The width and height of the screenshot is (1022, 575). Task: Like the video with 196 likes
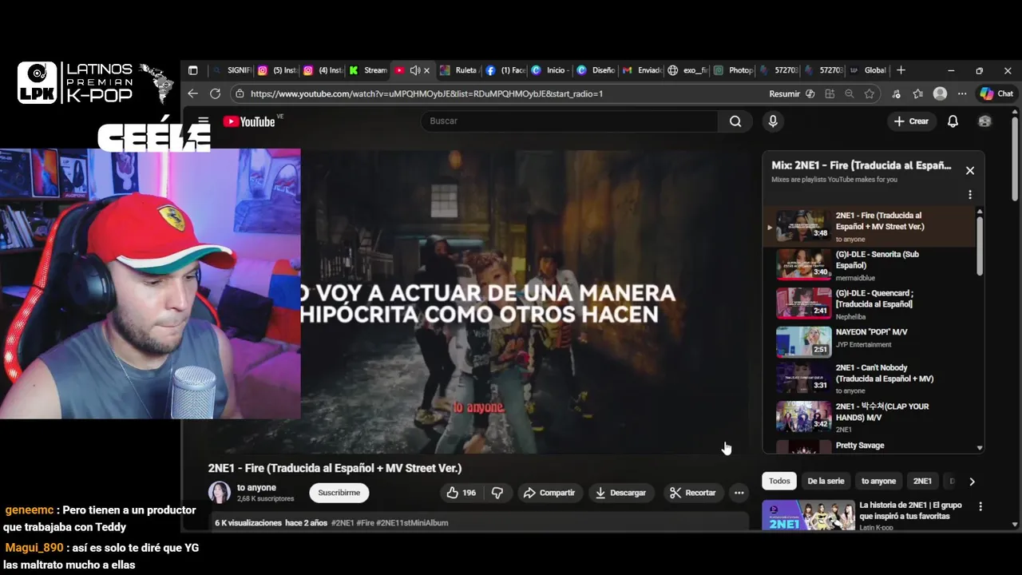(461, 493)
